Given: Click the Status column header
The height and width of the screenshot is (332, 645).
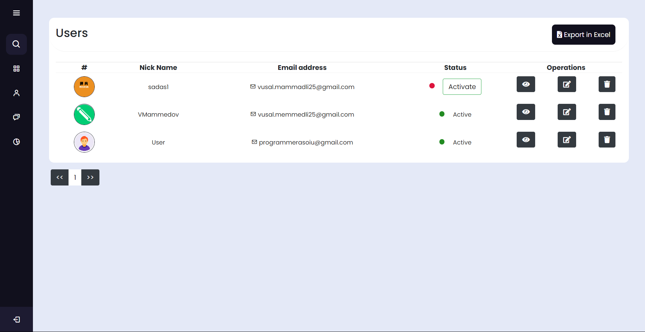Looking at the screenshot, I should pyautogui.click(x=455, y=67).
